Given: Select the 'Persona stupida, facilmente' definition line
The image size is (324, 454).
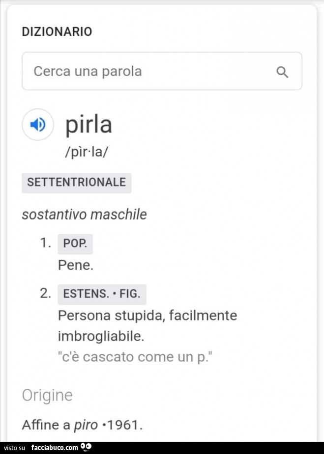Looking at the screenshot, I should coord(147,315).
